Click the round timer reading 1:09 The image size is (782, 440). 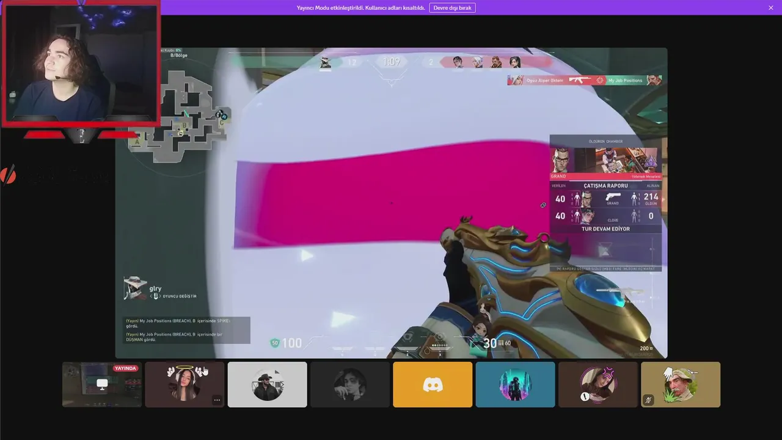coord(391,62)
